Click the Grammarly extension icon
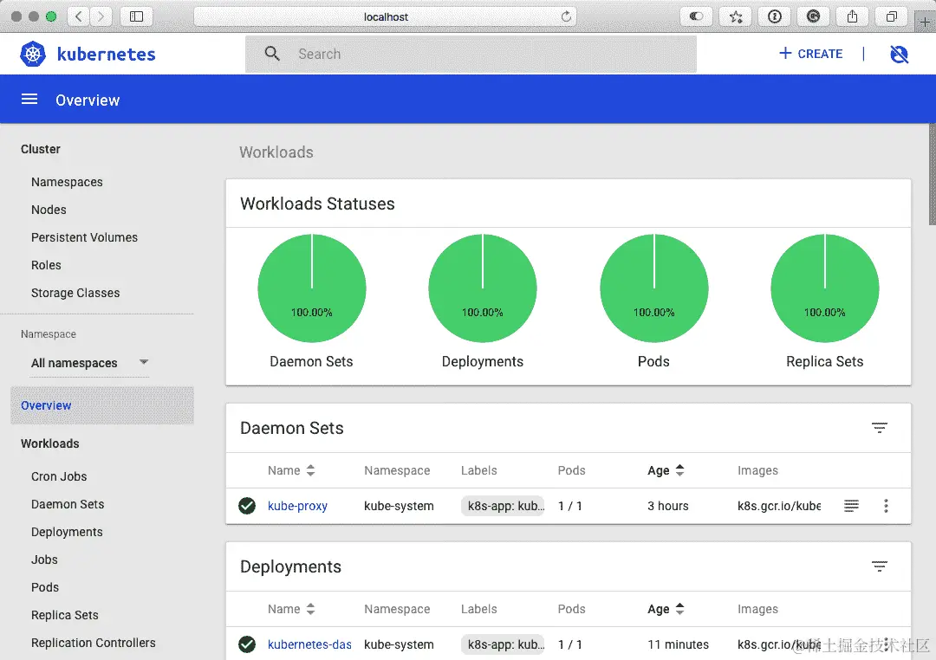 [x=813, y=16]
